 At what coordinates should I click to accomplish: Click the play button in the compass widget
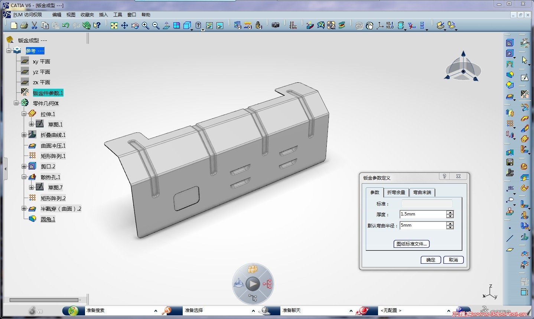pyautogui.click(x=253, y=284)
